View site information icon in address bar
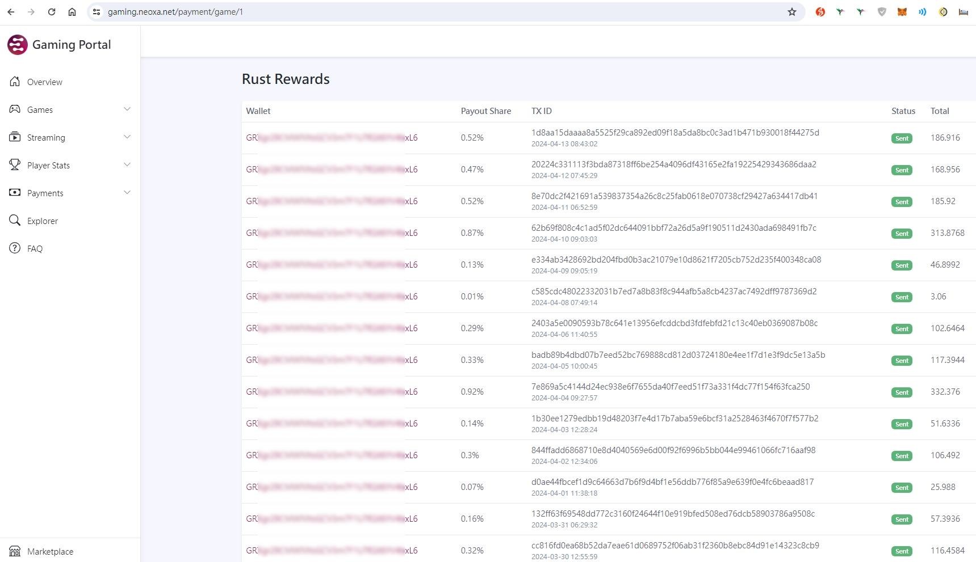 click(x=97, y=12)
